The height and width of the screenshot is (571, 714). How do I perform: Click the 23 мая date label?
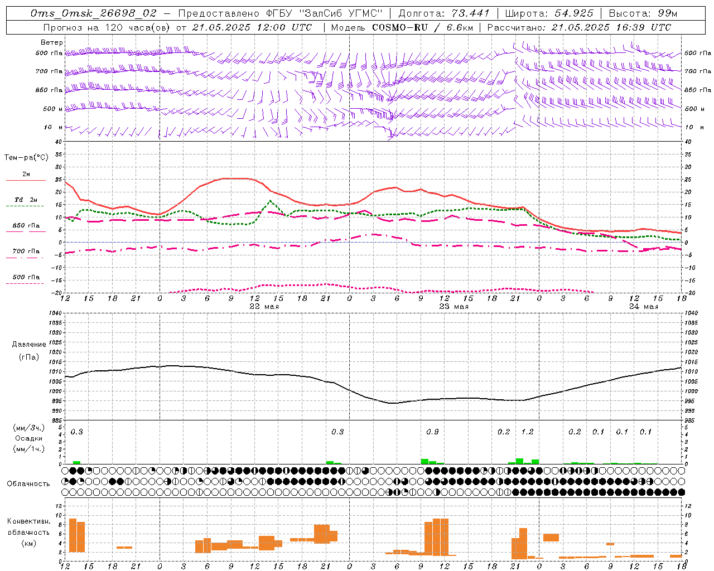point(454,307)
